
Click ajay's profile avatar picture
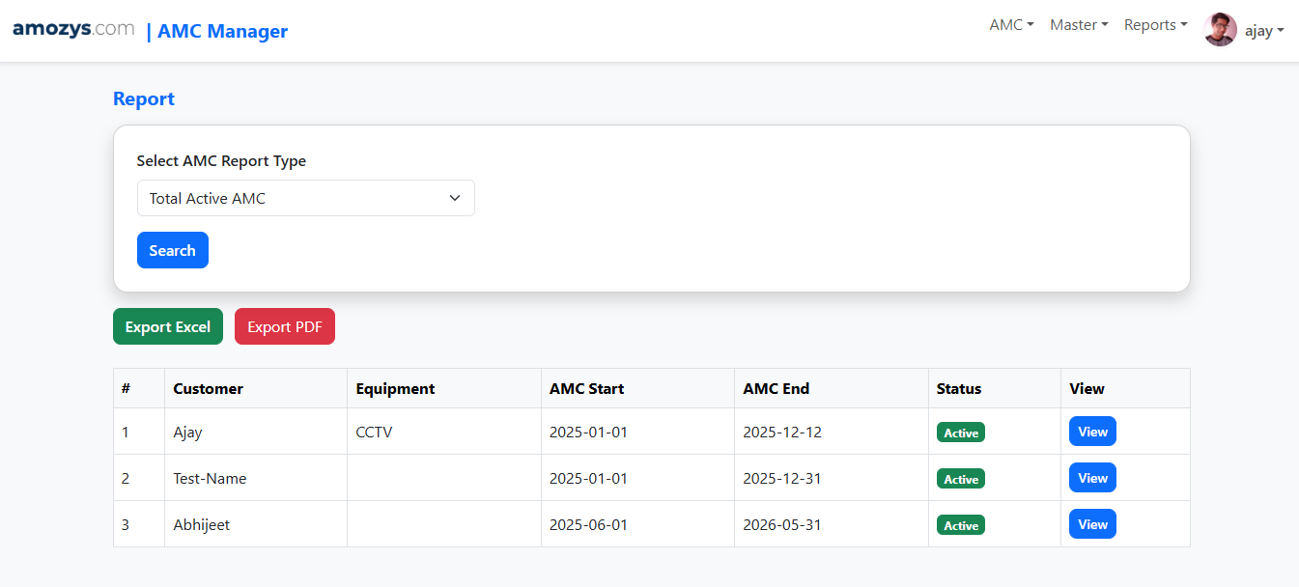point(1220,30)
